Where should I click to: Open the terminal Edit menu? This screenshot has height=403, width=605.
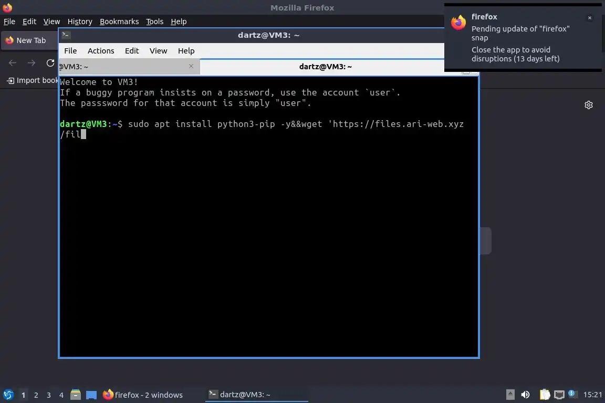point(132,51)
